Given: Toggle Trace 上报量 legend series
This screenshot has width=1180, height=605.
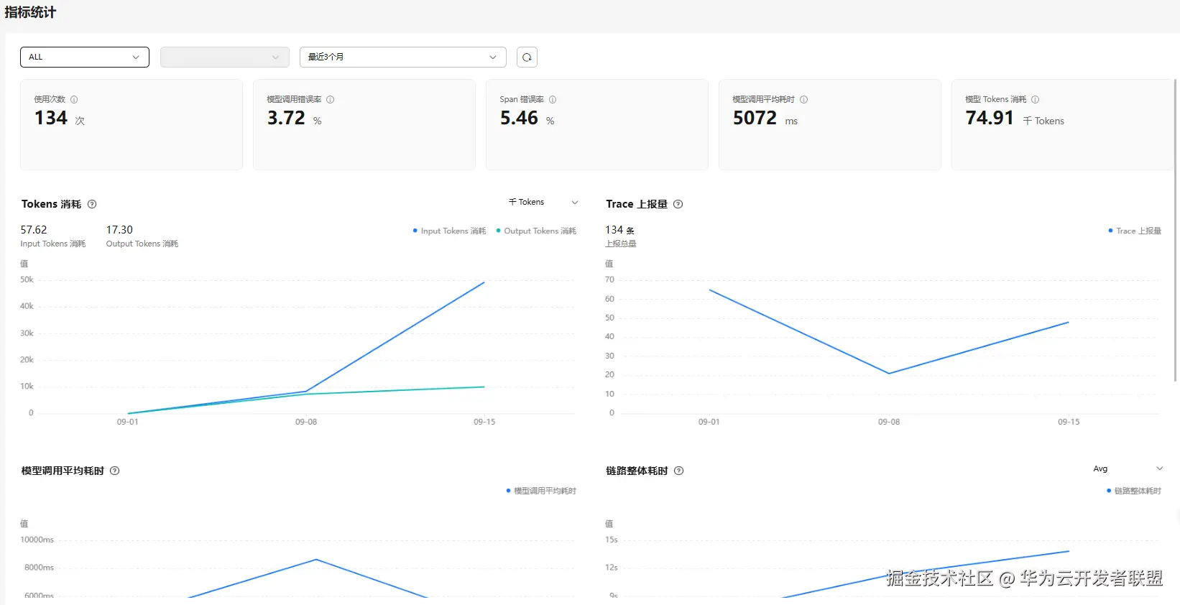Looking at the screenshot, I should [x=1135, y=231].
